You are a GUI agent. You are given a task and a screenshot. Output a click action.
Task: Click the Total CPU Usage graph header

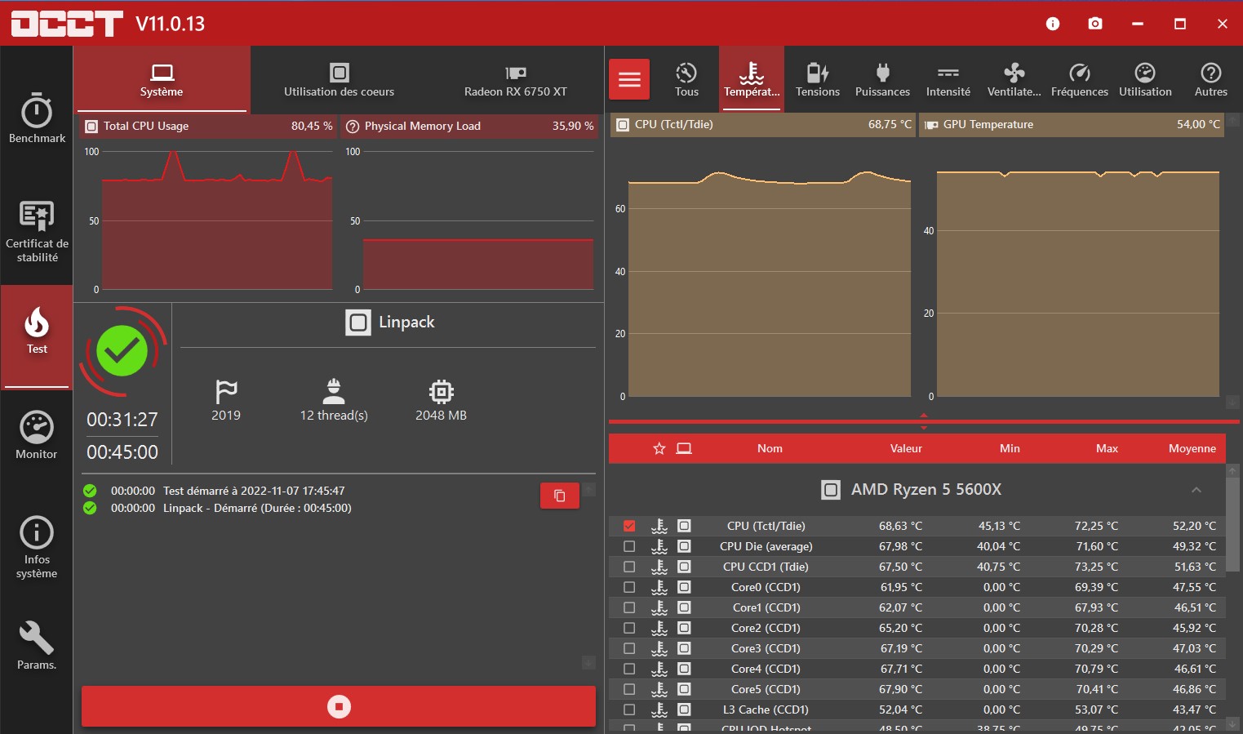209,126
